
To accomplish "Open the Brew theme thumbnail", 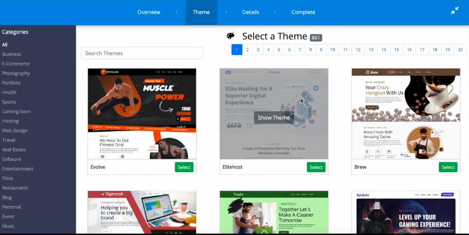I will click(406, 114).
